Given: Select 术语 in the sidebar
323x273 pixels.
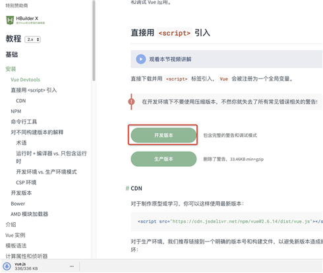Looking at the screenshot, I should pyautogui.click(x=21, y=143).
